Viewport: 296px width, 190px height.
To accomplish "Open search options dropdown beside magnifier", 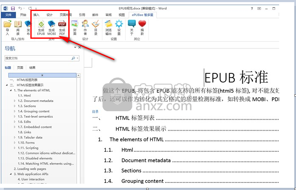I will [78, 58].
